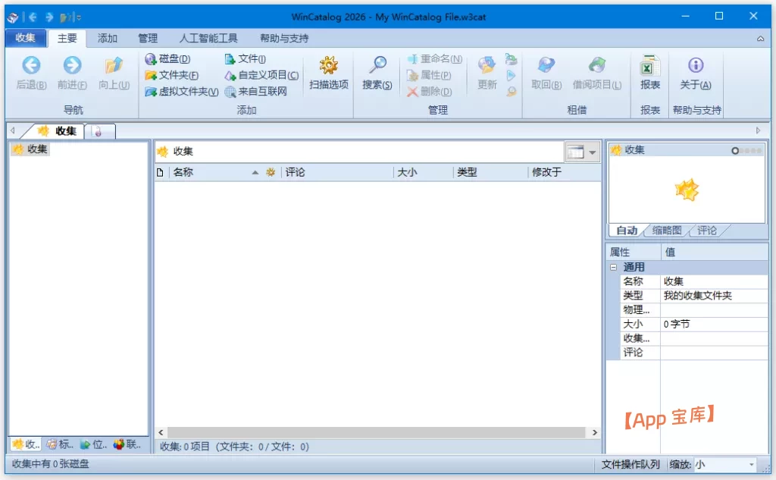Open the quick access toolbar dropdown
The image size is (776, 480).
coord(79,18)
